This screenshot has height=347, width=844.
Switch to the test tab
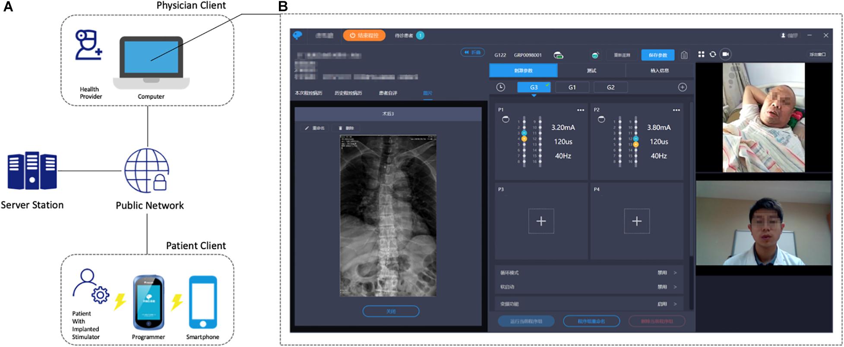[591, 70]
